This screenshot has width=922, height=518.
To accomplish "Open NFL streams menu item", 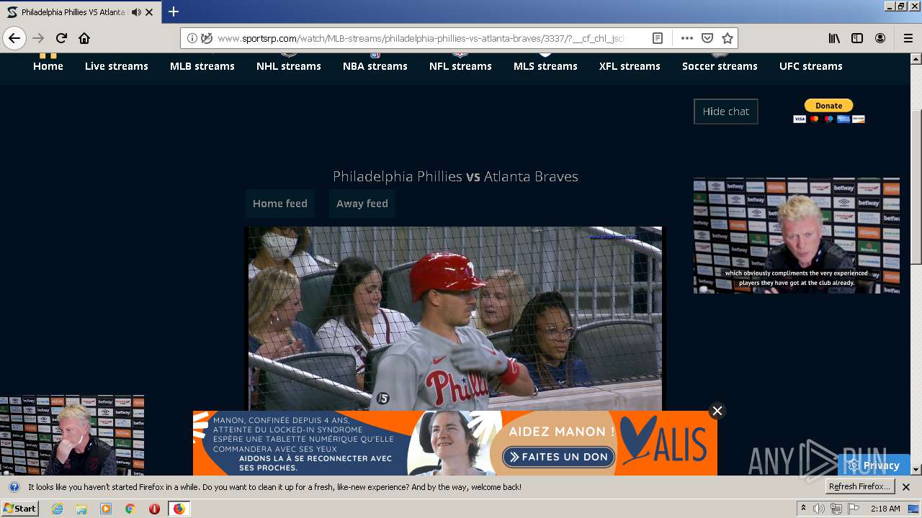I will pos(460,66).
